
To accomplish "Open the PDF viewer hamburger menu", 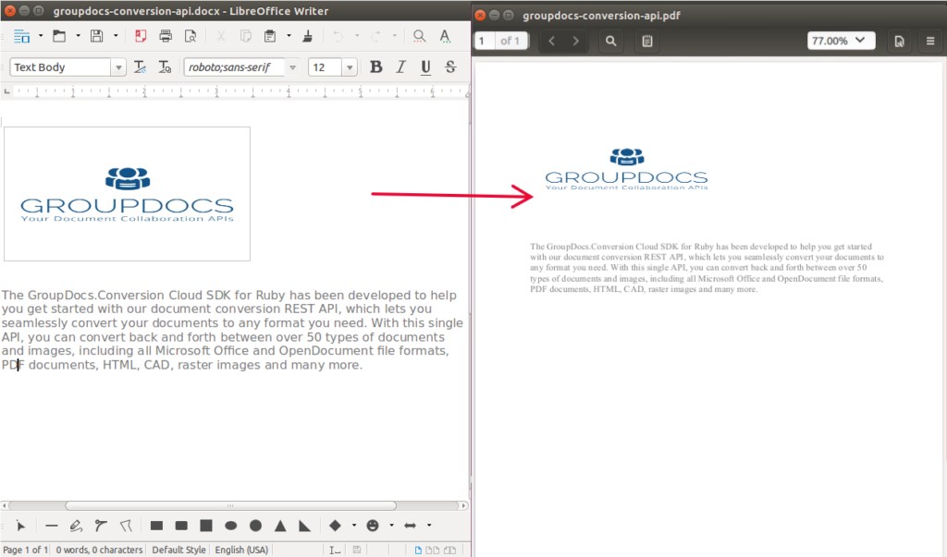I will [929, 41].
